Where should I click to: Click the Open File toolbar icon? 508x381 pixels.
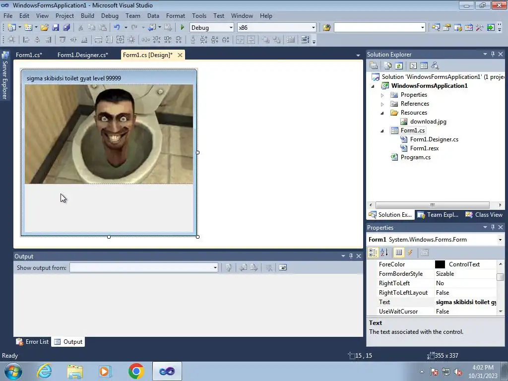pyautogui.click(x=44, y=28)
